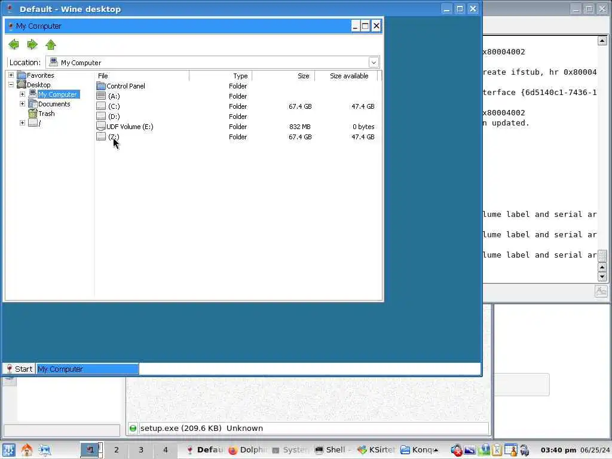
Task: Select Favorites in the folder tree
Action: (x=40, y=75)
